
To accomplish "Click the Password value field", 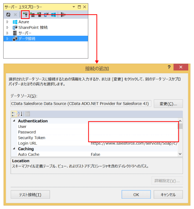I will click(x=133, y=132).
